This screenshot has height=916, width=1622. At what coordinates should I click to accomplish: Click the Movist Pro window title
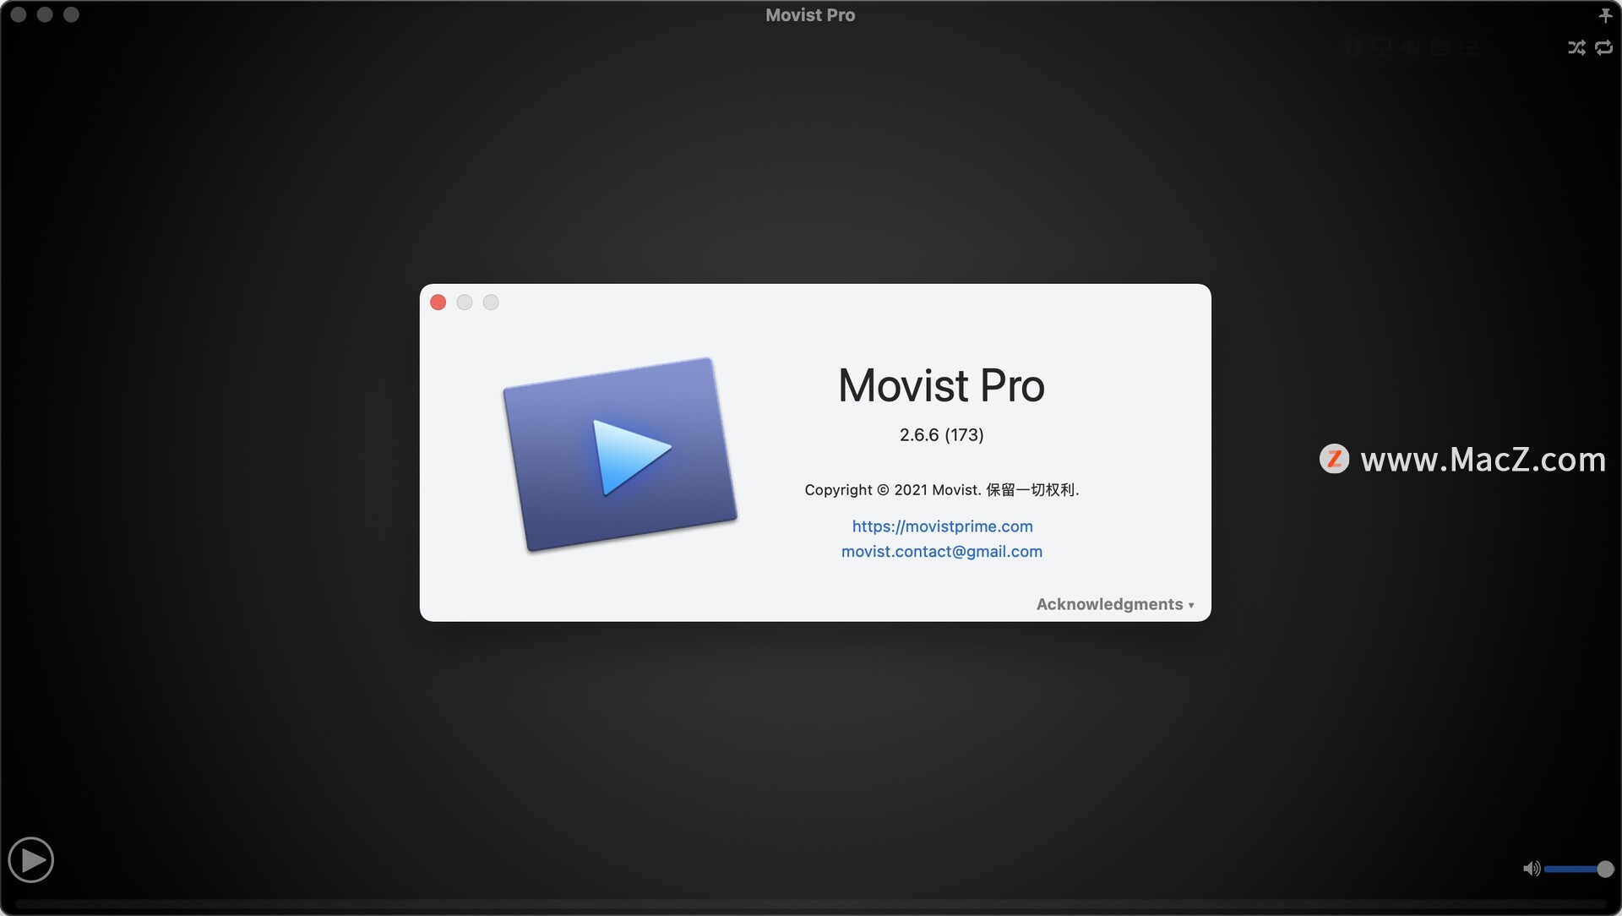click(x=810, y=15)
